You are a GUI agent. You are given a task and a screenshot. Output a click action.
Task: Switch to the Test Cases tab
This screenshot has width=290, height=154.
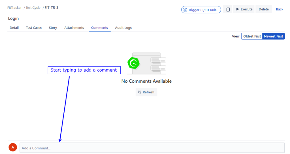(x=34, y=28)
